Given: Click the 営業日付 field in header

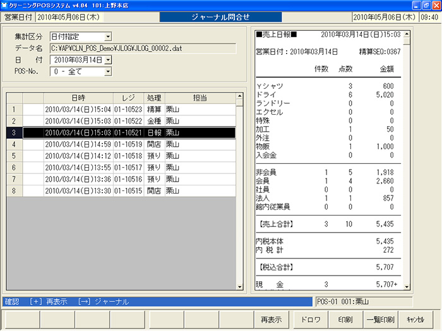Looking at the screenshot, I should pos(70,17).
